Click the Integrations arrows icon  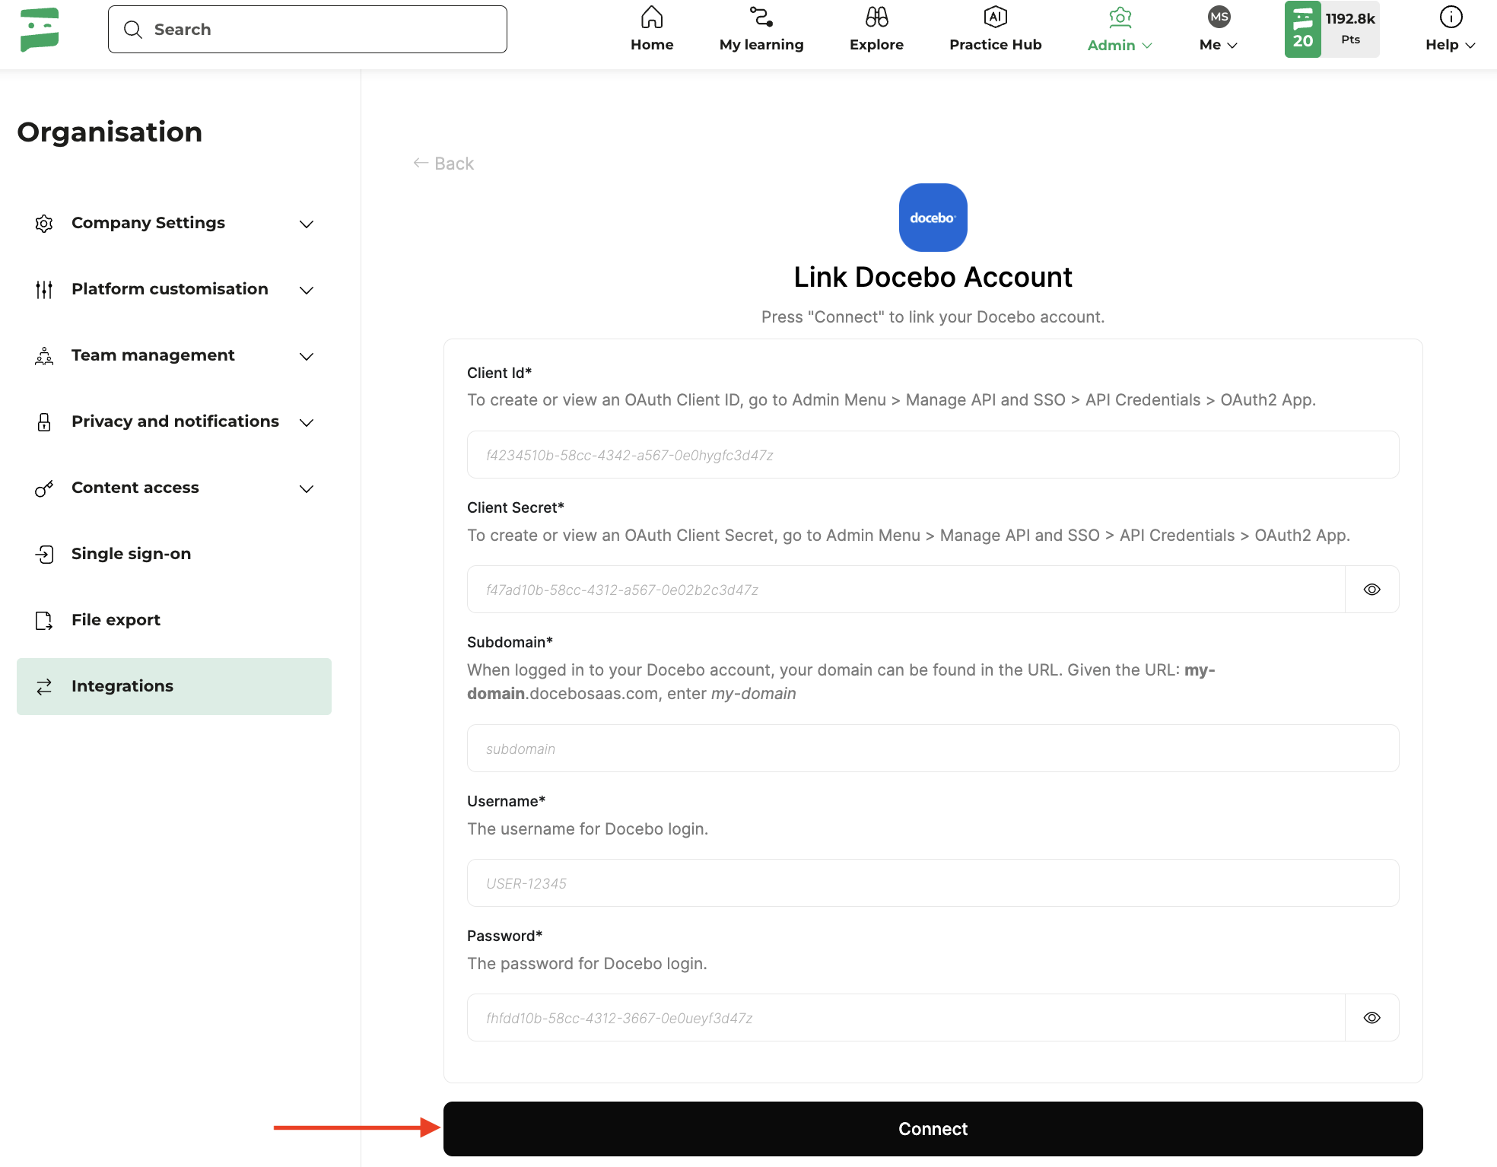click(x=44, y=687)
